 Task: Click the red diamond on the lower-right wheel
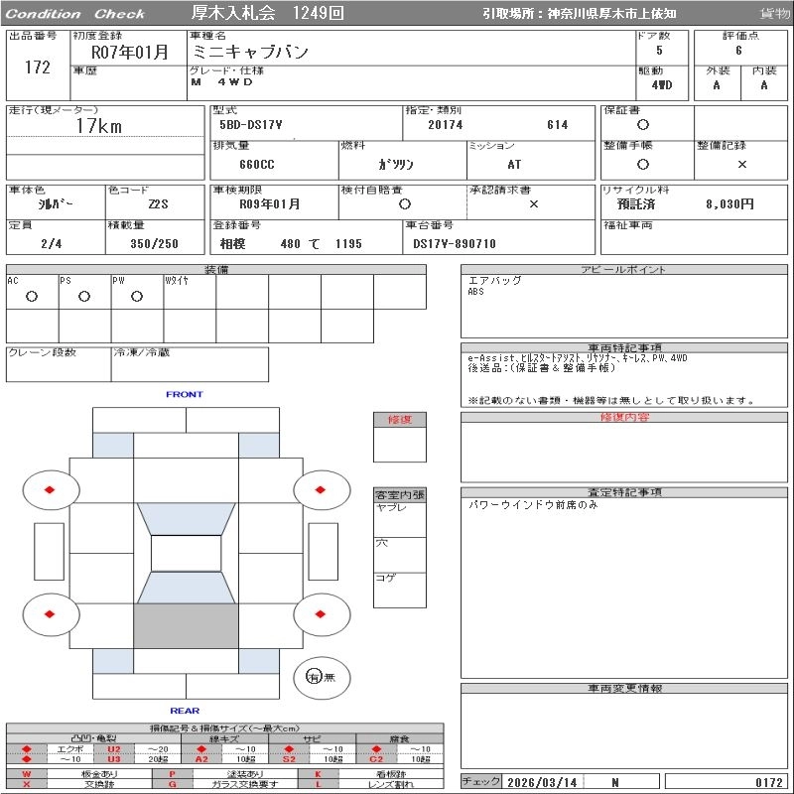coord(321,613)
